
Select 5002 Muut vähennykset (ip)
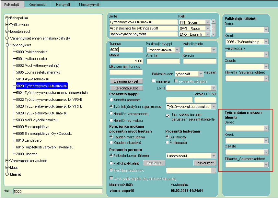[x=38, y=65]
